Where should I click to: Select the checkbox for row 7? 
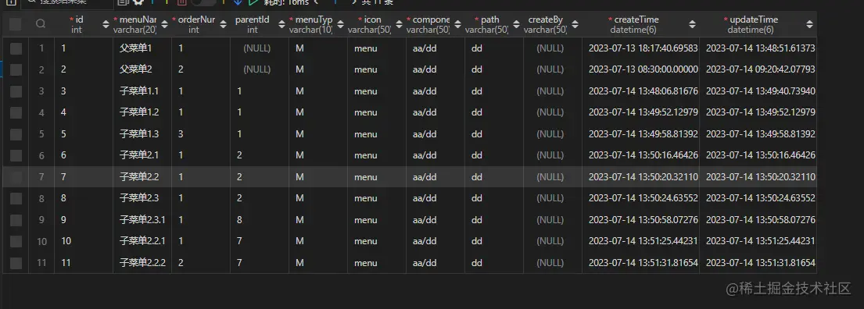tap(16, 177)
